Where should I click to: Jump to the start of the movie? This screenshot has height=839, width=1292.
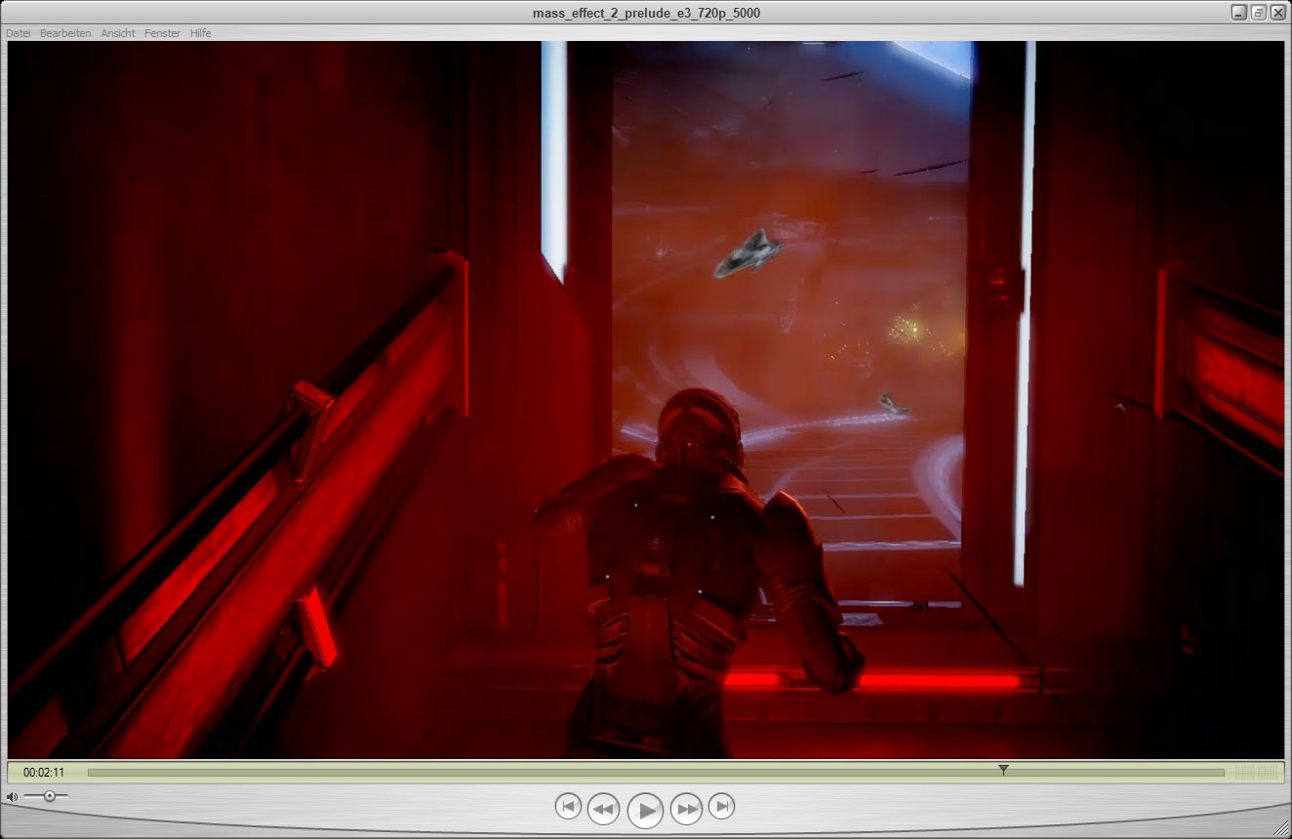[568, 807]
